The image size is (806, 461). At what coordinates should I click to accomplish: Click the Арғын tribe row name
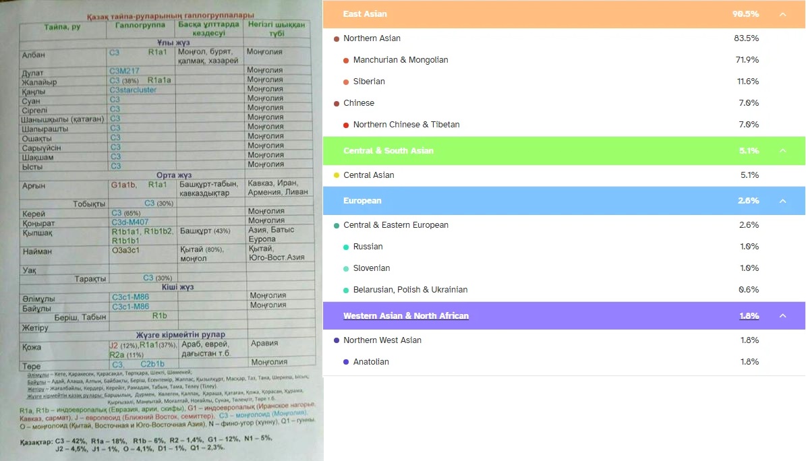(34, 186)
